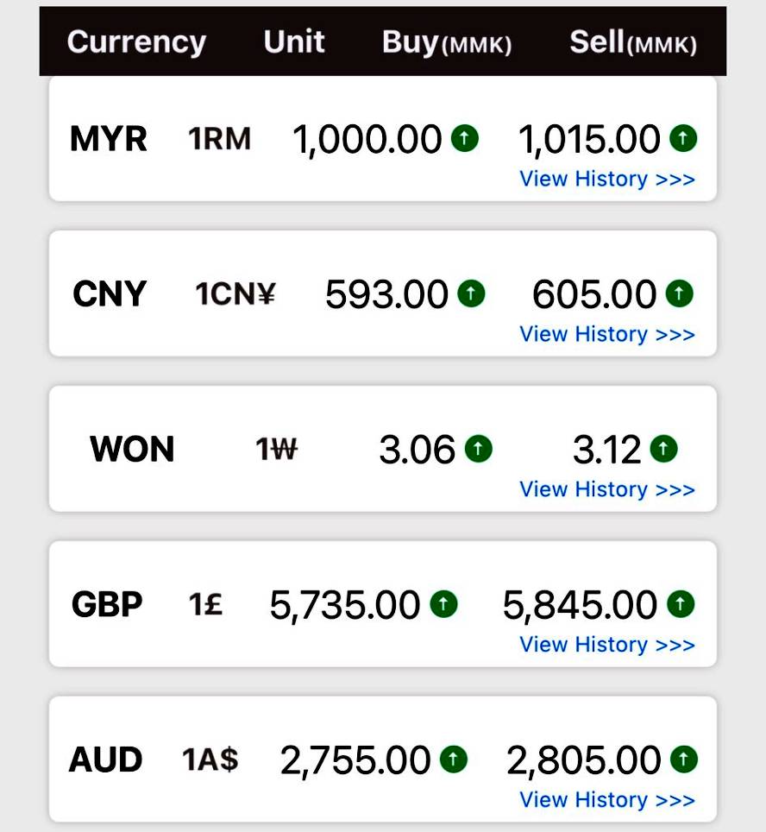The height and width of the screenshot is (832, 766).
Task: Click the Currency column header
Action: (136, 42)
